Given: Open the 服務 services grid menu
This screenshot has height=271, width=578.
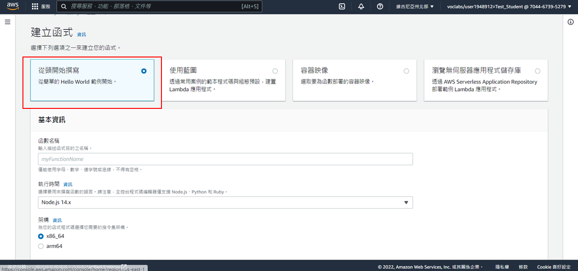Looking at the screenshot, I should coord(41,7).
